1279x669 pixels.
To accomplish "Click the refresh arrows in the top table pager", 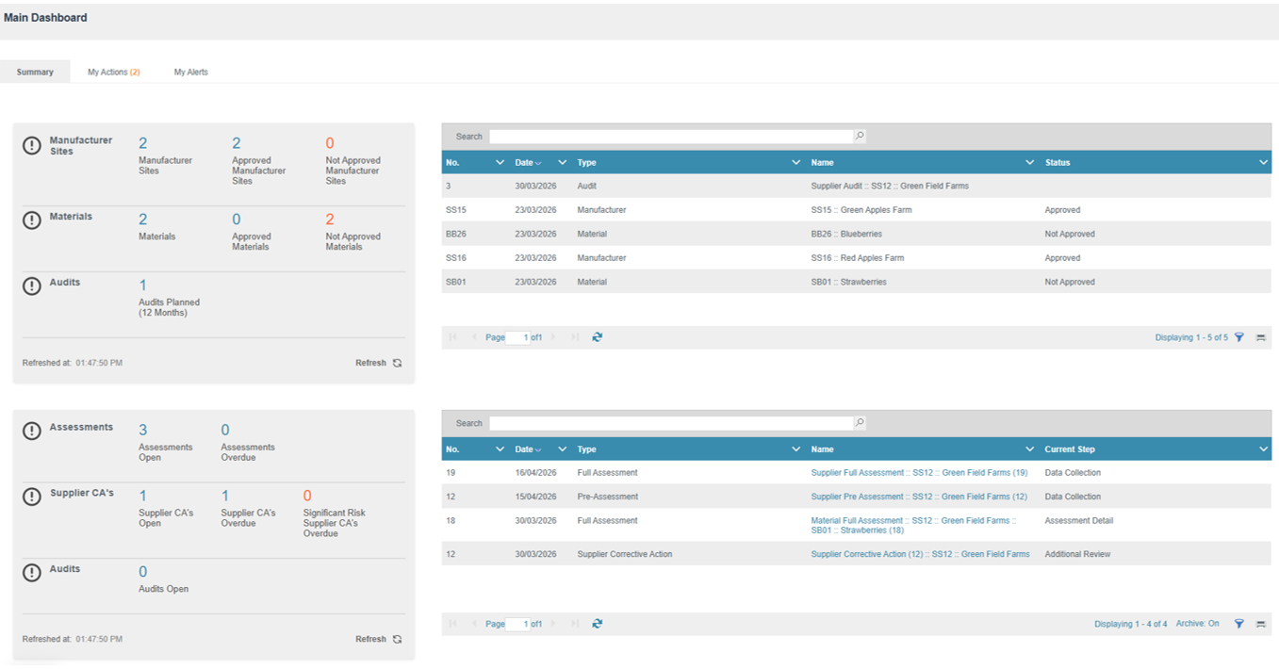I will [598, 337].
